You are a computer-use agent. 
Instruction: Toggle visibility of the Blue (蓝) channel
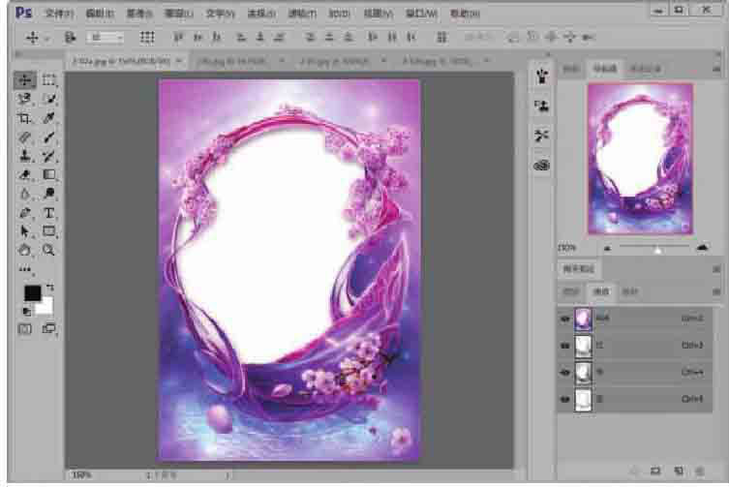coord(565,398)
